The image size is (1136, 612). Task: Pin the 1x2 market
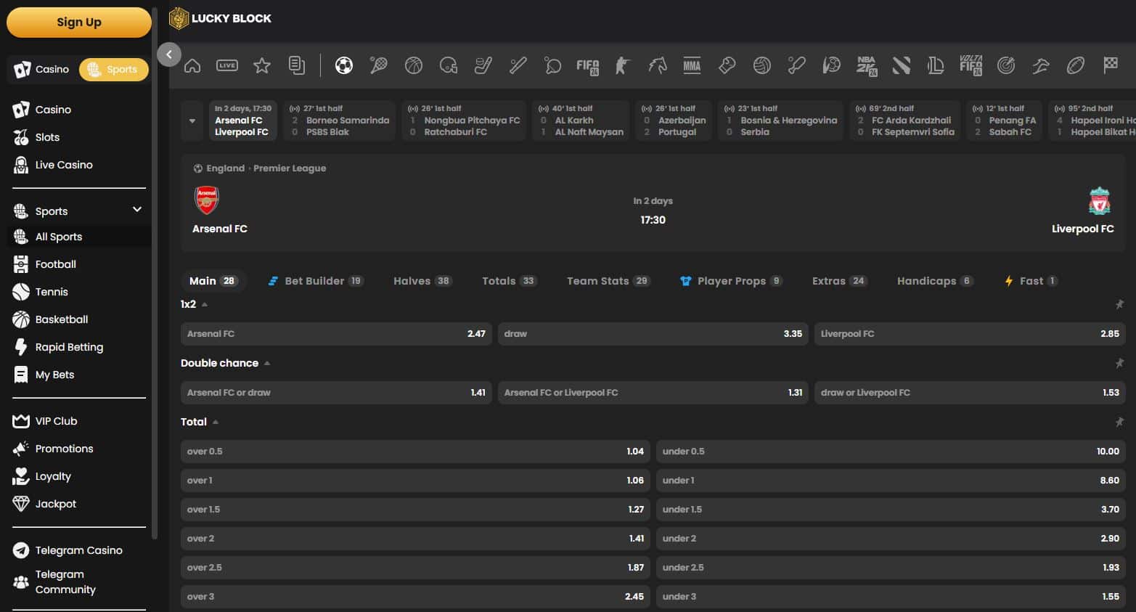click(1119, 304)
